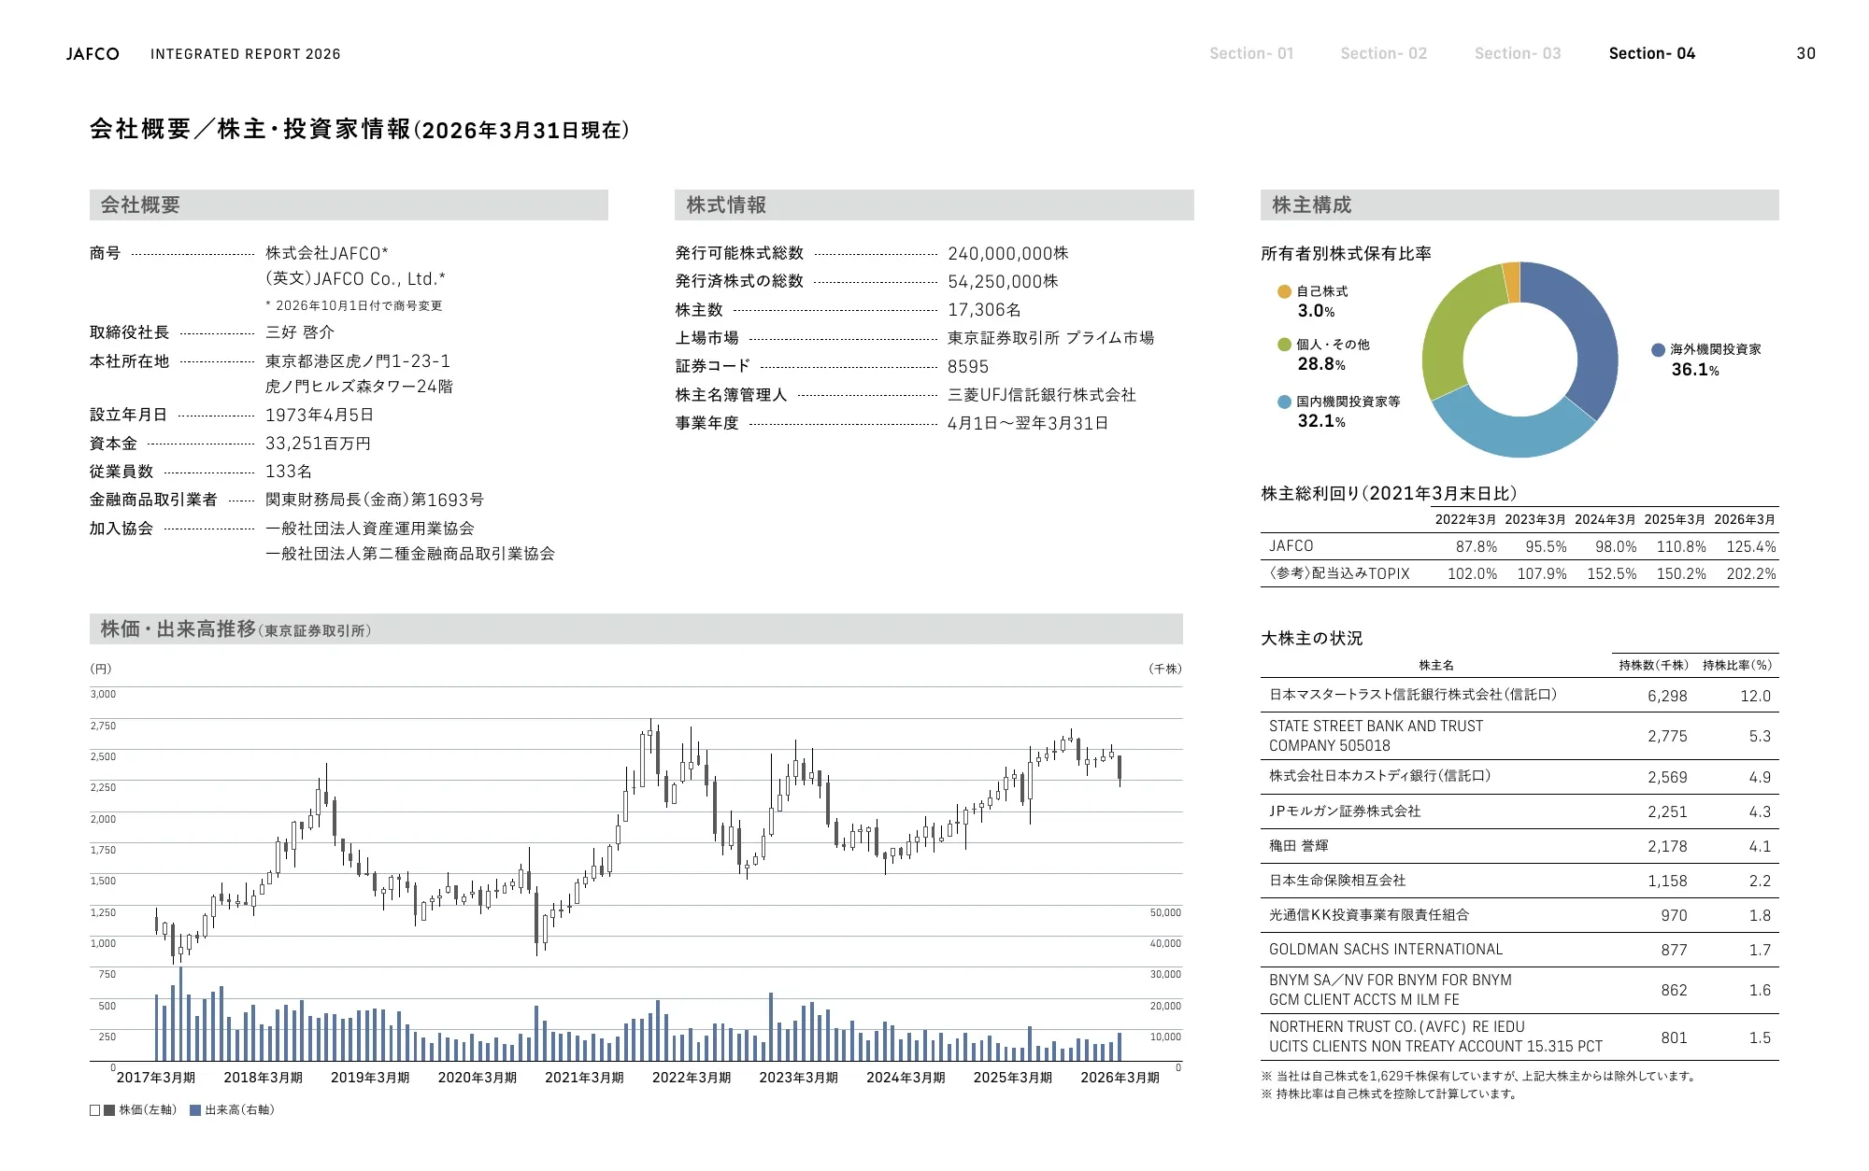Open the Section- 03 tab
The width and height of the screenshot is (1869, 1171).
pos(1518,53)
